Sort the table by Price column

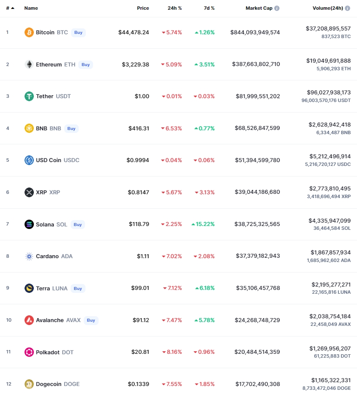pos(143,8)
